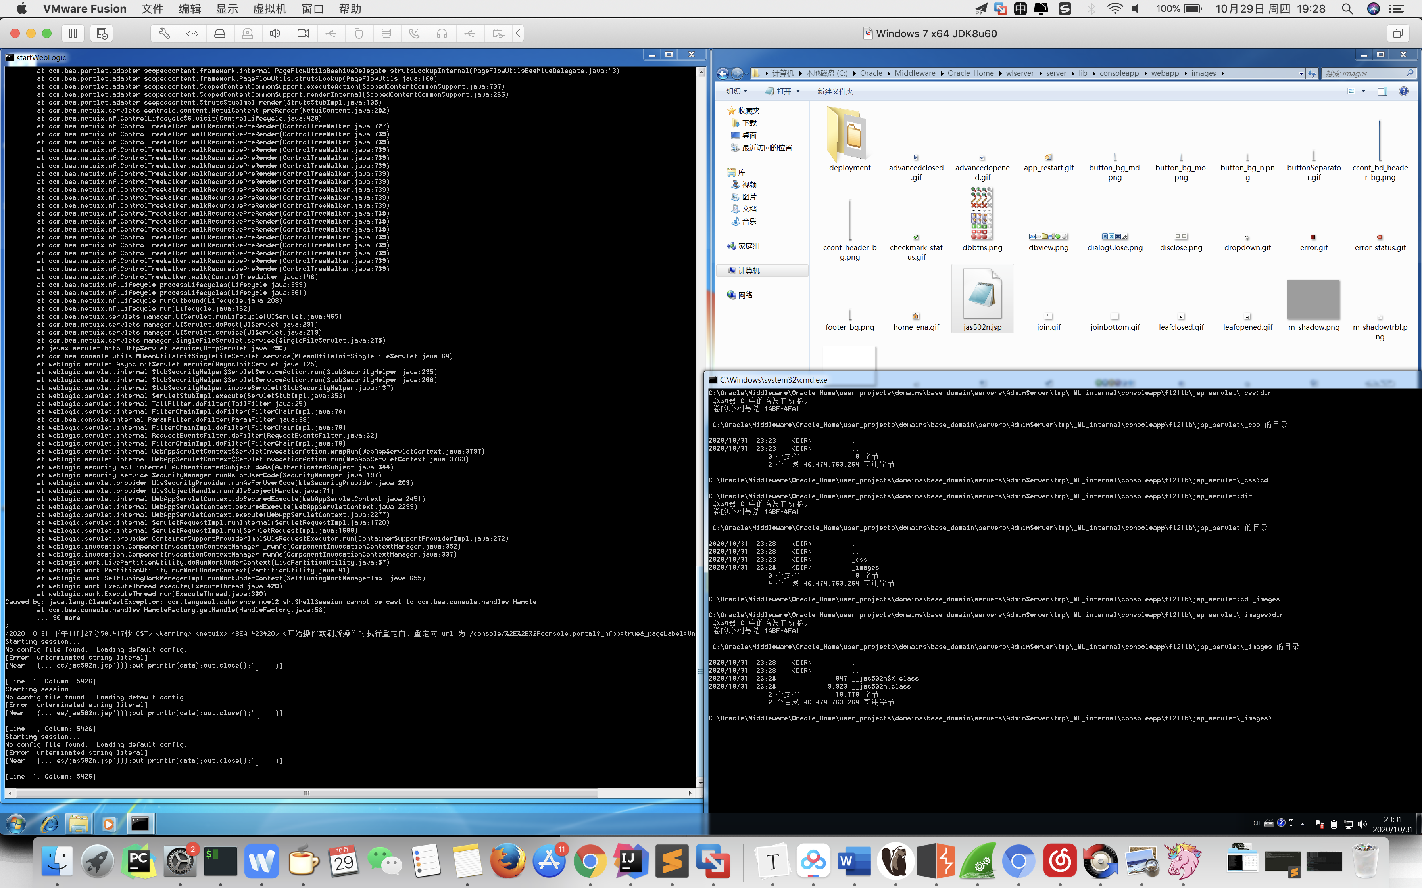This screenshot has height=888, width=1422.
Task: Open the view options dropdown arrow
Action: pos(1363,91)
